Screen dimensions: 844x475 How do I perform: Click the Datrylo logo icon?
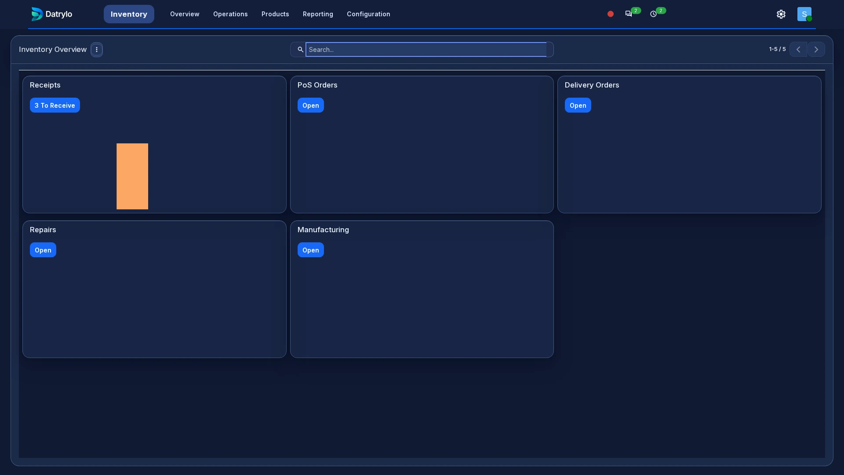(37, 14)
